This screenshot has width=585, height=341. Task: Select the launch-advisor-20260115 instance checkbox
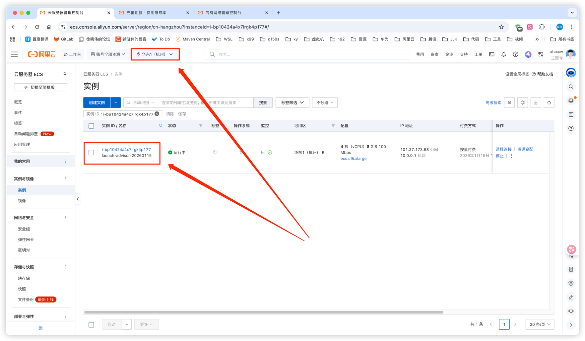pos(91,153)
